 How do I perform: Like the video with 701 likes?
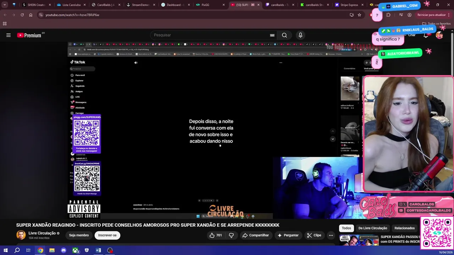[x=216, y=235]
